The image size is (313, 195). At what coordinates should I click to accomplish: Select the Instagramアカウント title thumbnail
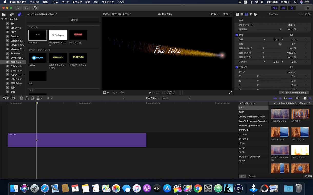[58, 35]
